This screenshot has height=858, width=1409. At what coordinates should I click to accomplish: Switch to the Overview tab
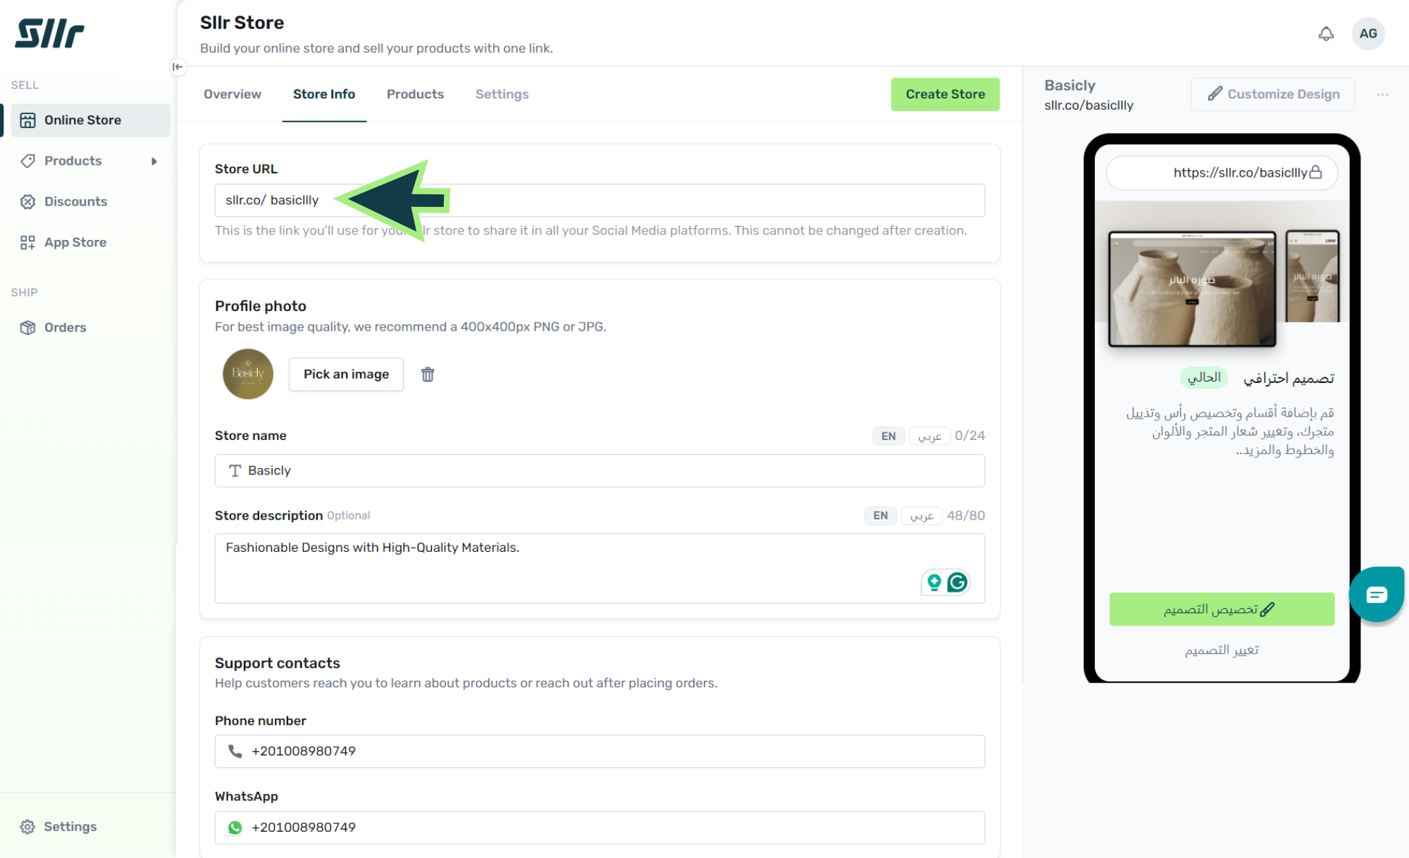[232, 94]
